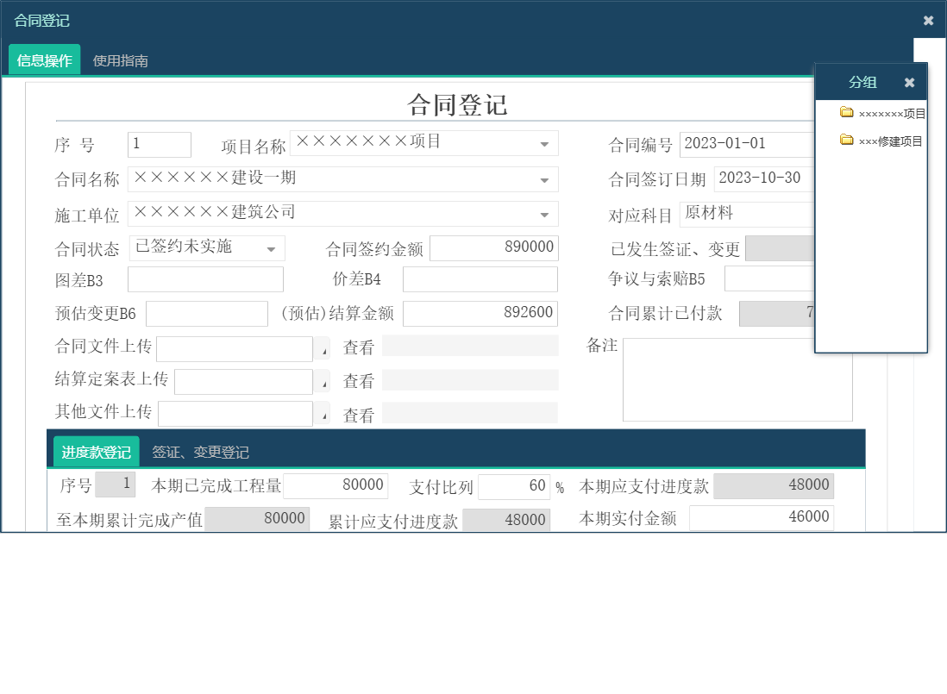
Task: Click the file browse arrow for 结算定案表上传
Action: [x=323, y=380]
